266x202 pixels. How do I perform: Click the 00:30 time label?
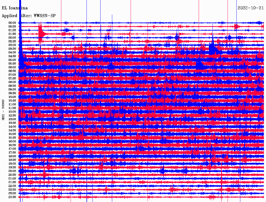(x=12, y=27)
